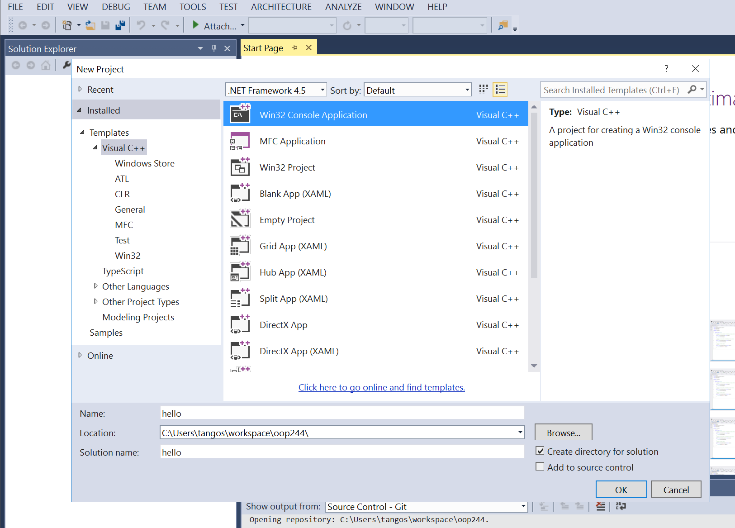The image size is (735, 528).
Task: Switch templates to medium icons list view
Action: (500, 90)
